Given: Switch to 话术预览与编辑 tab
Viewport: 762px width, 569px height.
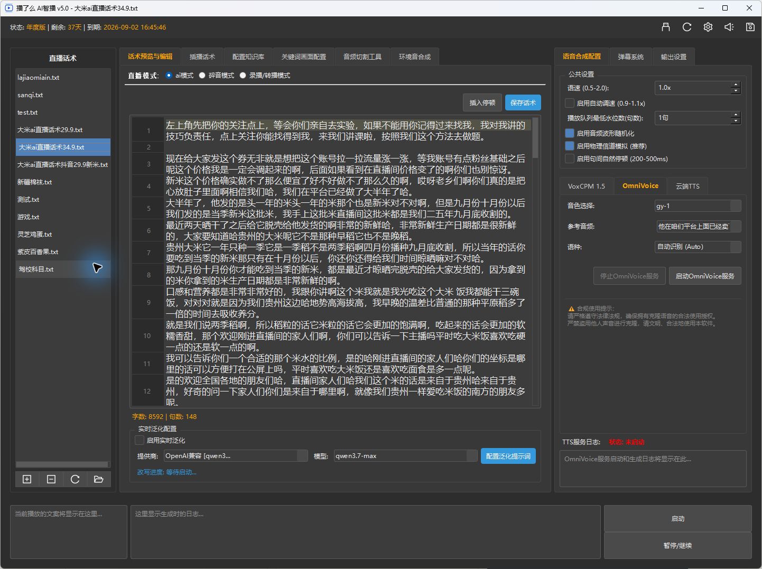Looking at the screenshot, I should click(x=150, y=57).
